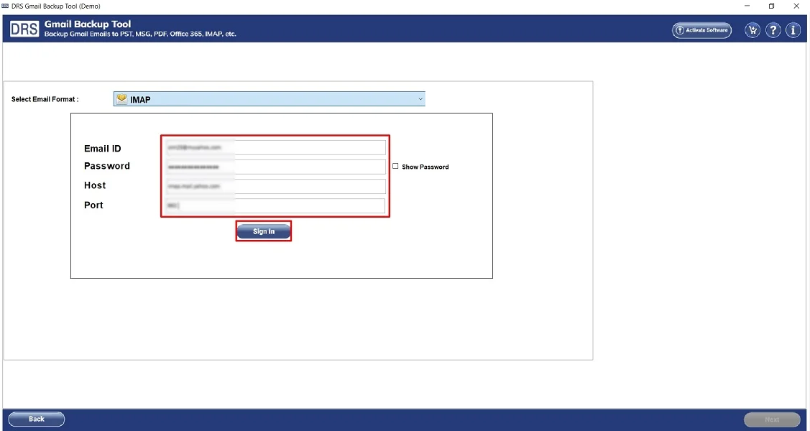Focus the Email ID input field

[x=275, y=147]
